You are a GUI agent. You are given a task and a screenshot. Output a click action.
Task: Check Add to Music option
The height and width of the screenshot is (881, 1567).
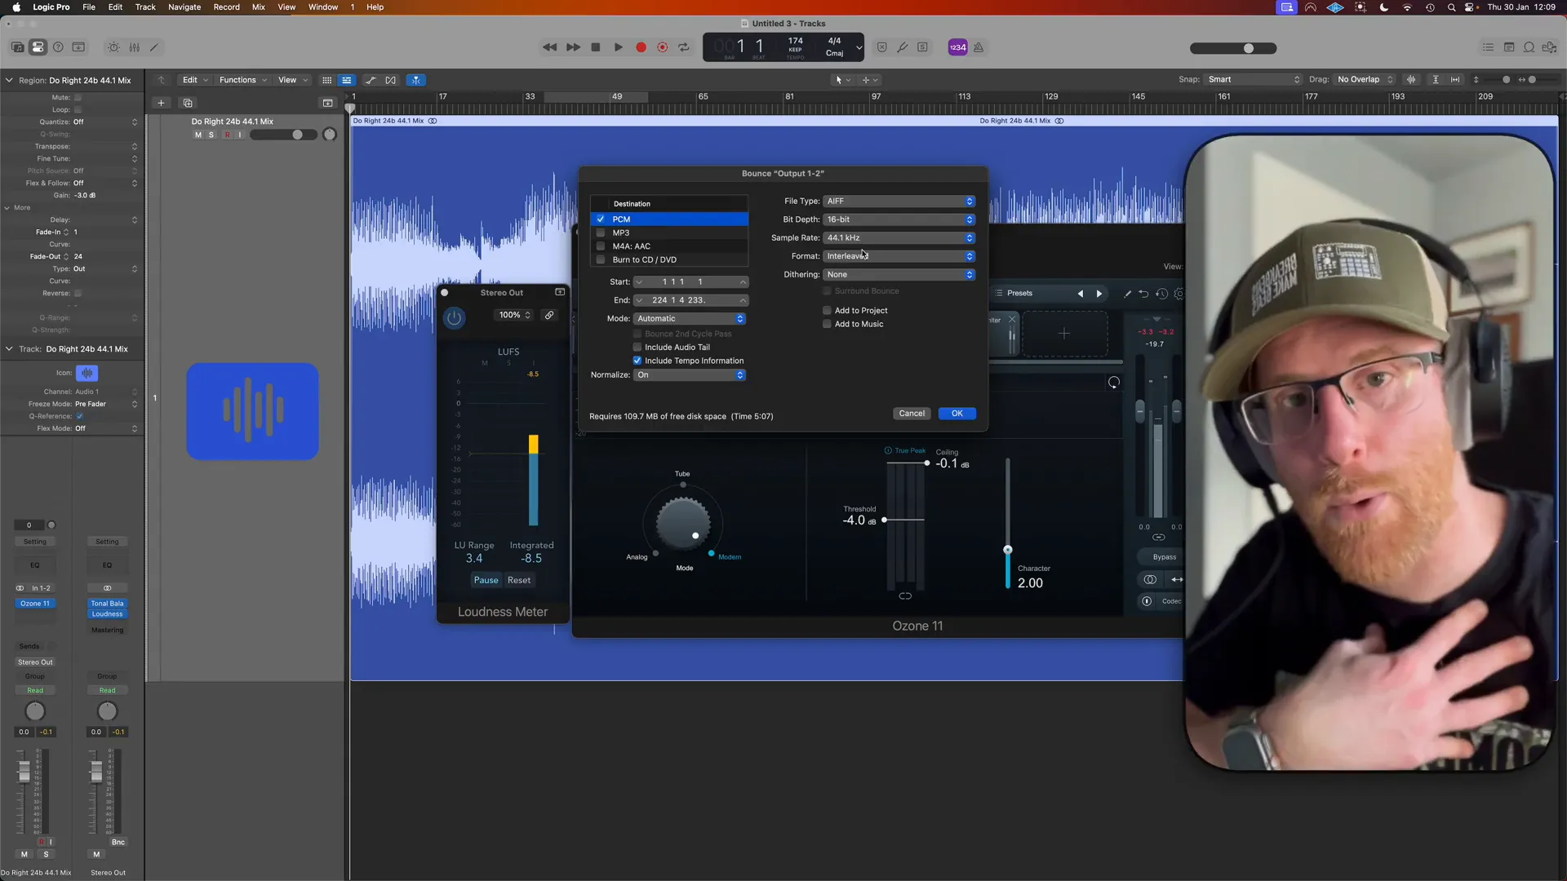[827, 324]
